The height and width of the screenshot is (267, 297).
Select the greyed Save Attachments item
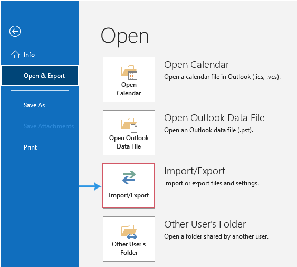coord(49,126)
